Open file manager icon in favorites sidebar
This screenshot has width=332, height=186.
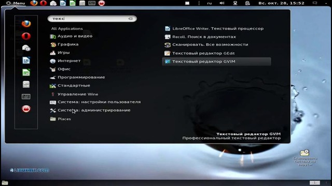26,85
